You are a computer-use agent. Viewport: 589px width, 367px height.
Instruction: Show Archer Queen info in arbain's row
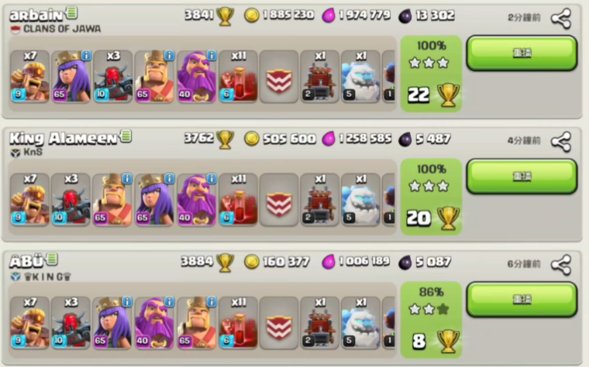[86, 55]
